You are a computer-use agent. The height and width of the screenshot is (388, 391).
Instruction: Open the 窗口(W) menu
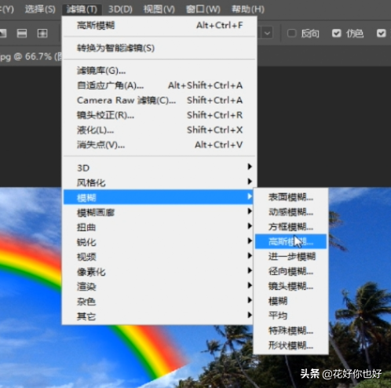pos(203,9)
